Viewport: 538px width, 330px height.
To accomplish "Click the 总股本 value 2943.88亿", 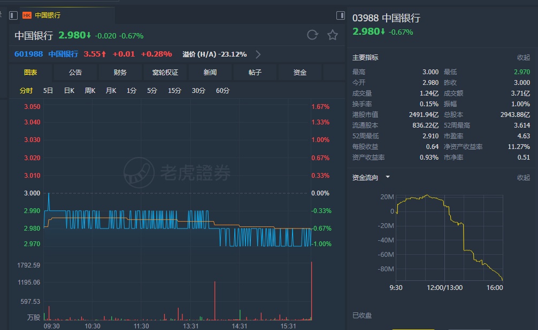I will coord(516,114).
